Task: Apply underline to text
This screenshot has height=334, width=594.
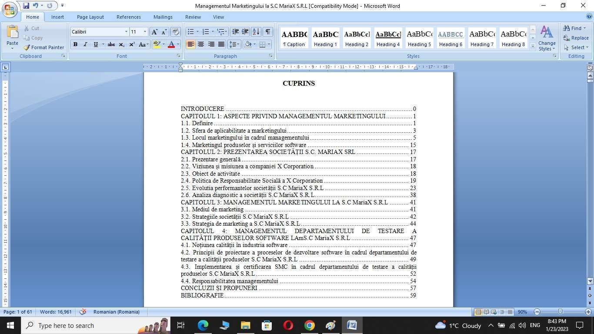Action: pyautogui.click(x=94, y=44)
